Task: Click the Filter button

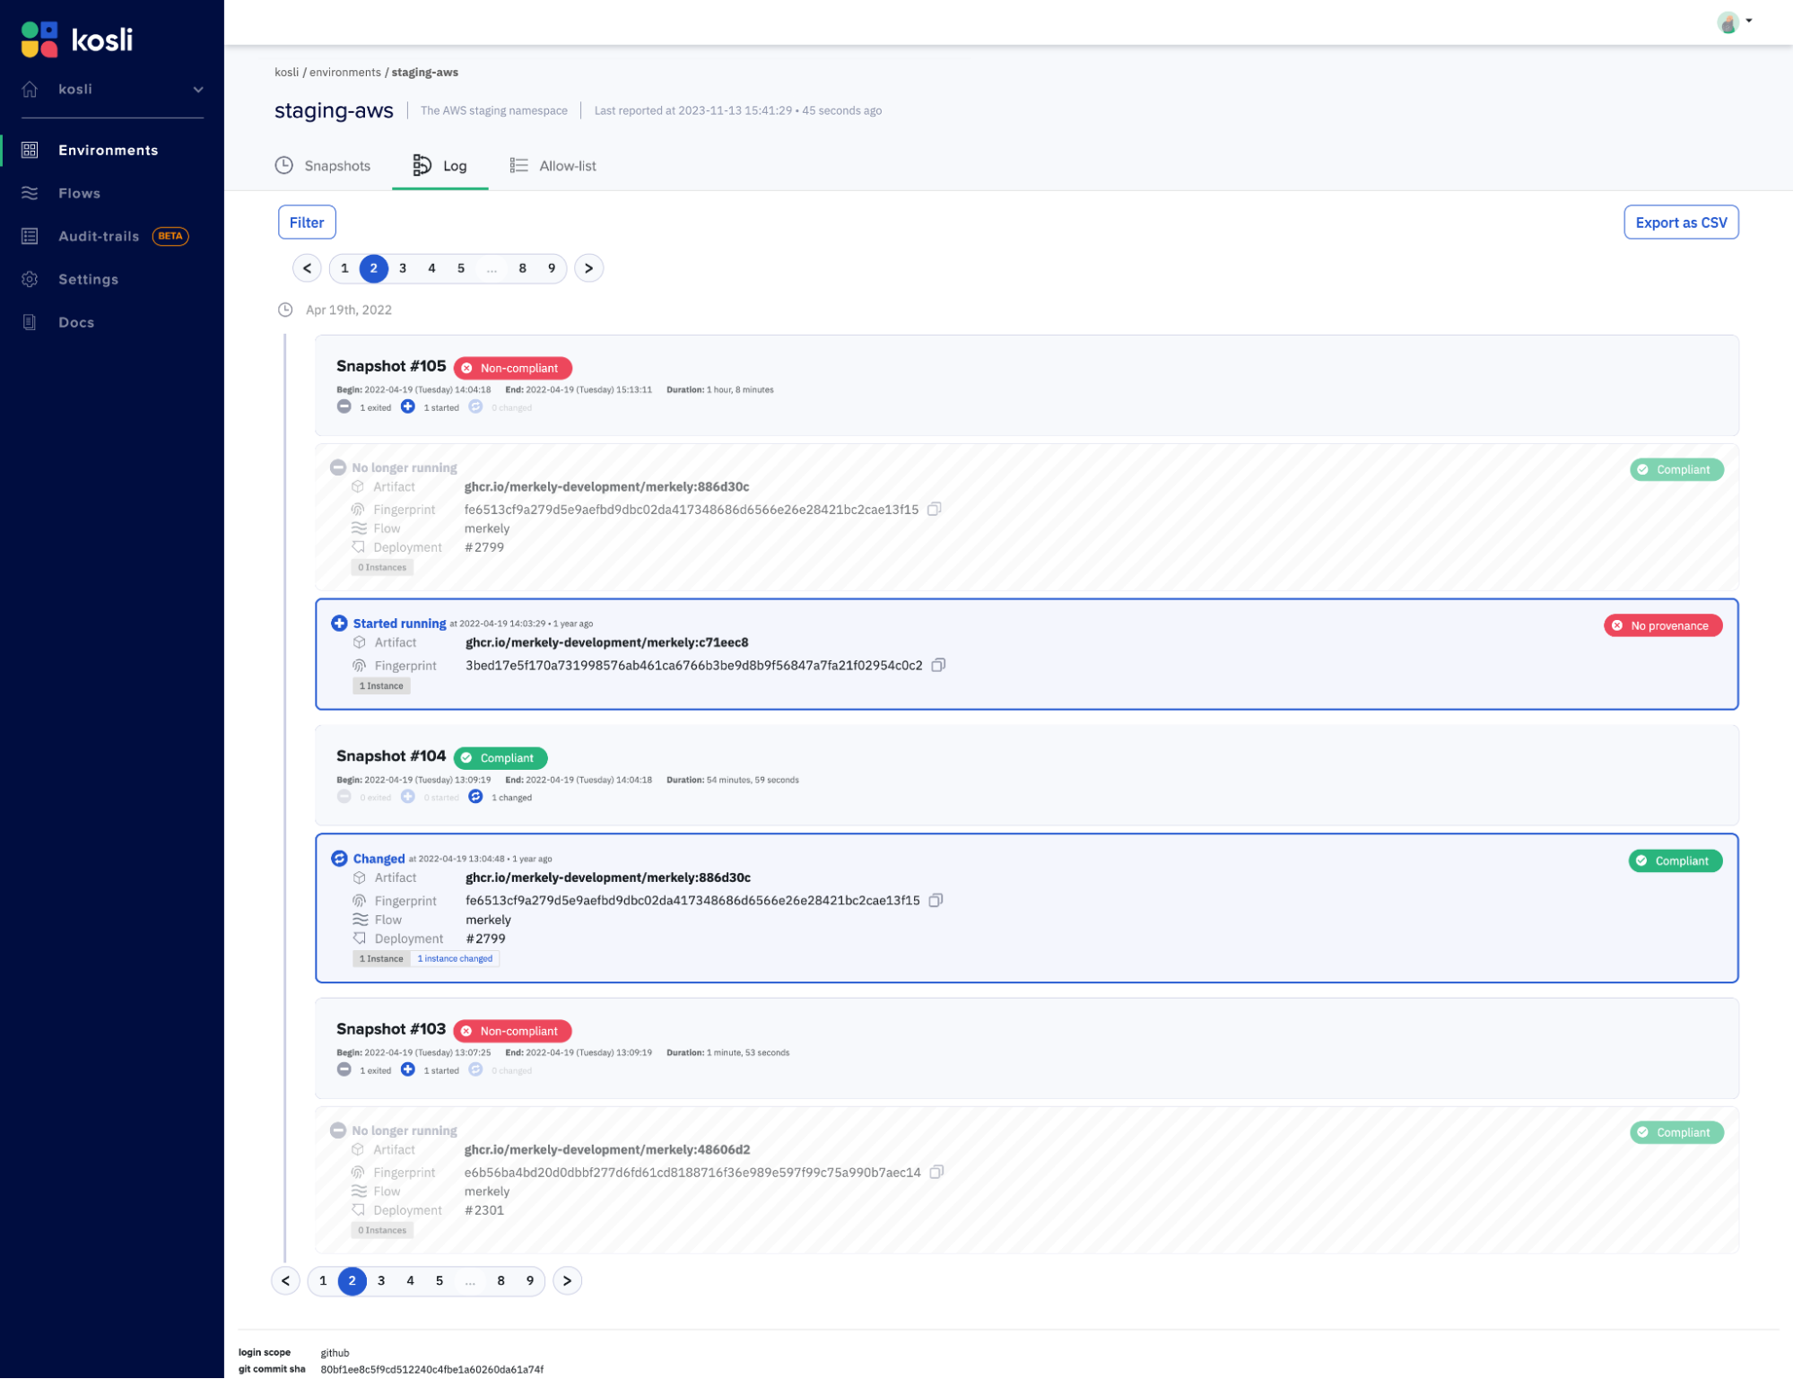Action: 306,222
